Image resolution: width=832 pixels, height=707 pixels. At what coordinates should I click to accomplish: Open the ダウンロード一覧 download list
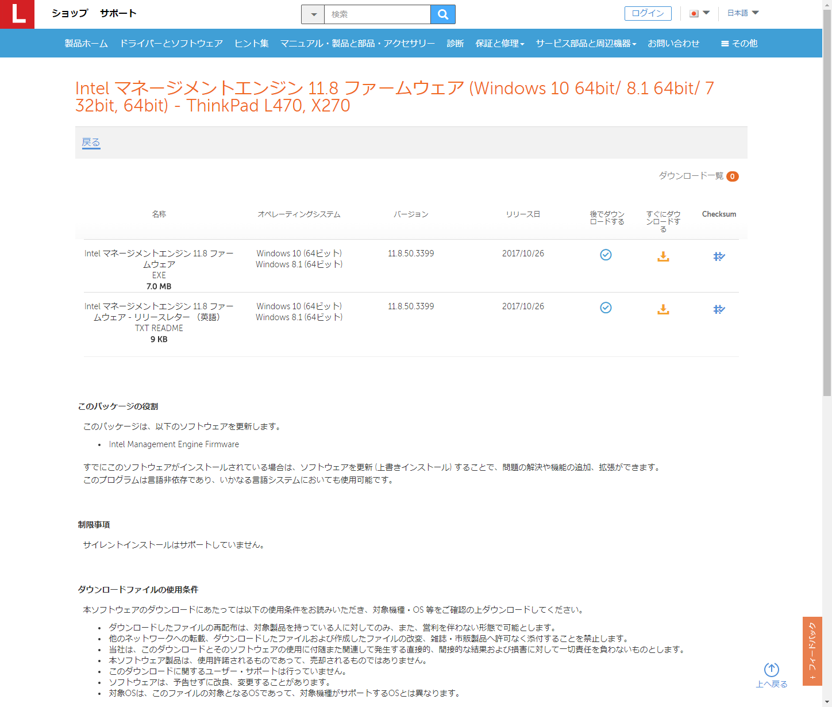tap(691, 176)
